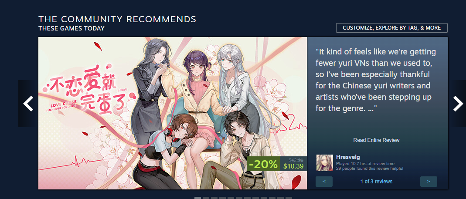The height and width of the screenshot is (199, 466).
Task: Show the previous review with the < button
Action: tap(324, 182)
